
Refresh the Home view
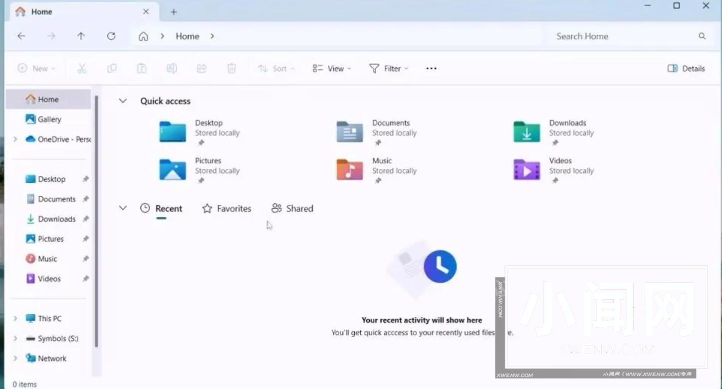pyautogui.click(x=111, y=36)
